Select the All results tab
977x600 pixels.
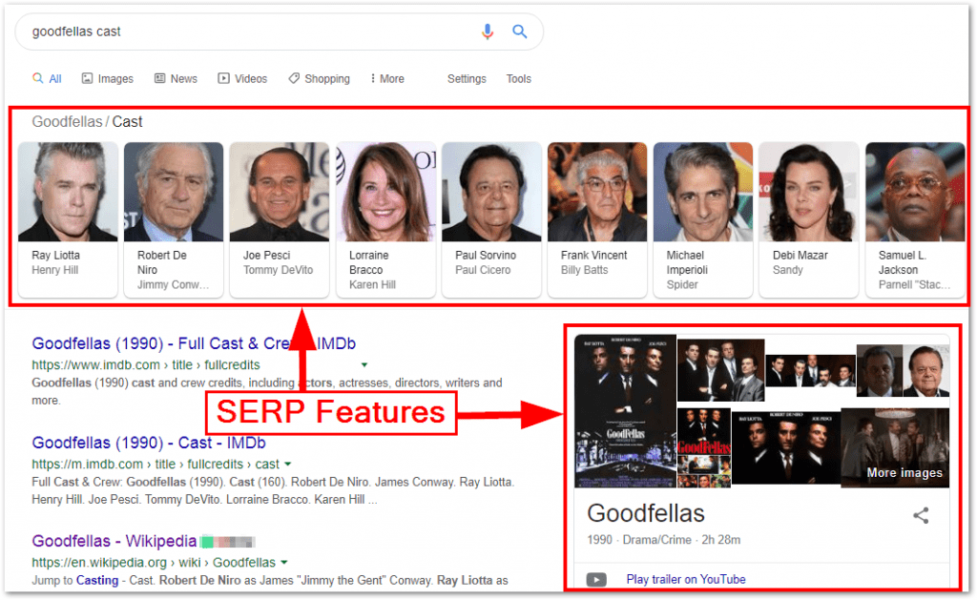click(48, 79)
